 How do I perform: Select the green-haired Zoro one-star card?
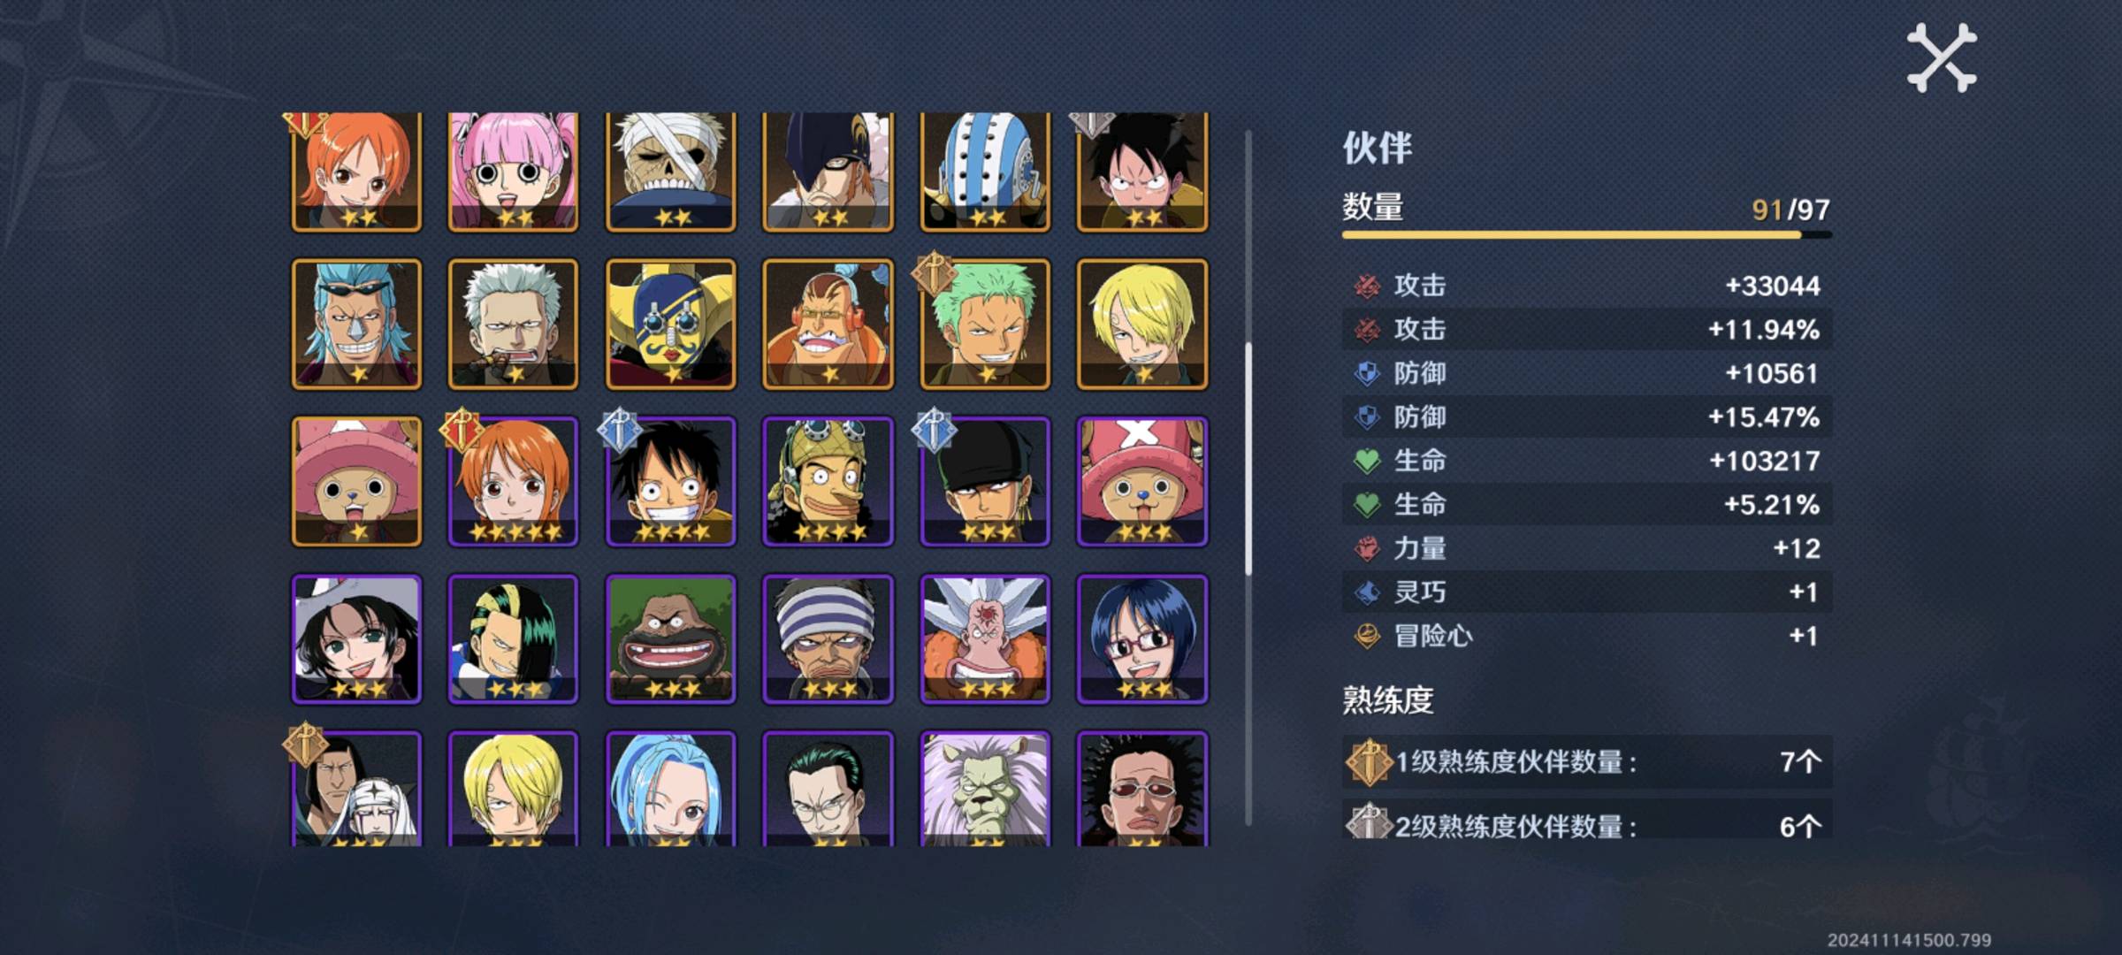coord(985,325)
